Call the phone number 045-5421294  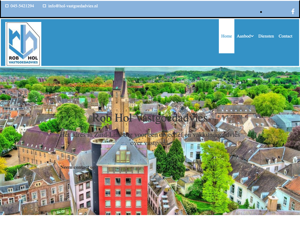point(22,6)
